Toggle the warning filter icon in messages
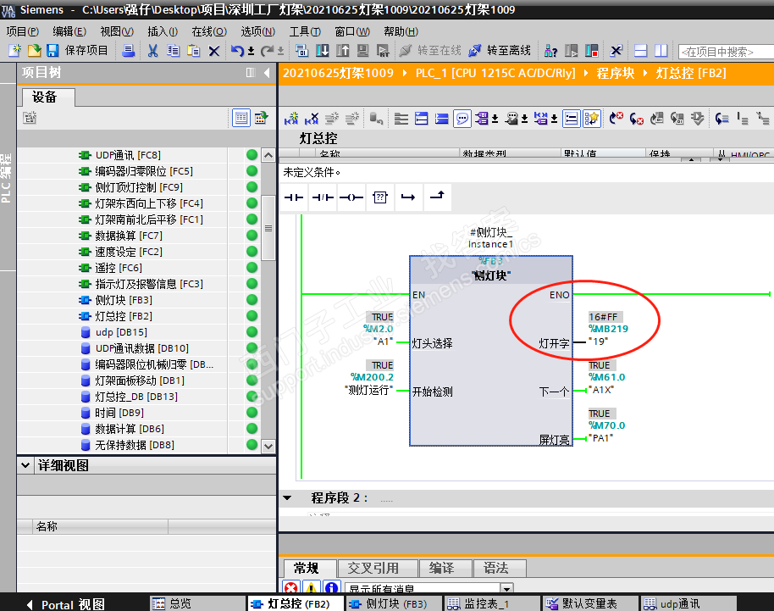 tap(312, 588)
